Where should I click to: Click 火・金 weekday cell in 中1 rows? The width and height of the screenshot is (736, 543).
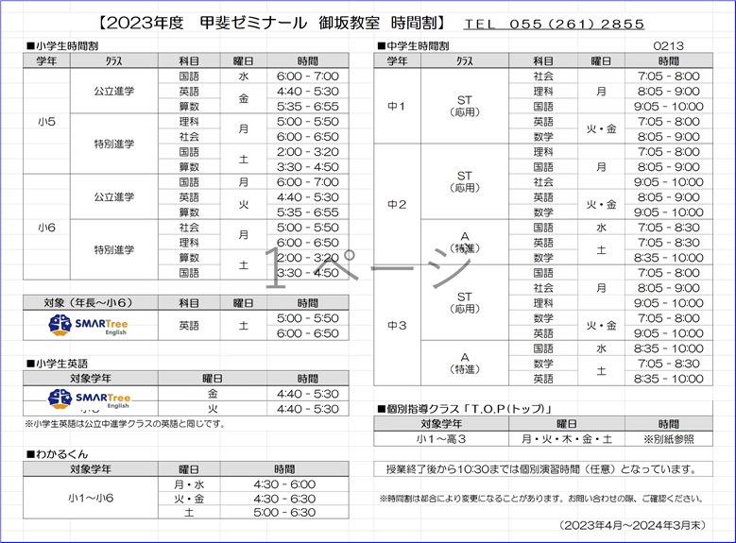click(x=601, y=129)
